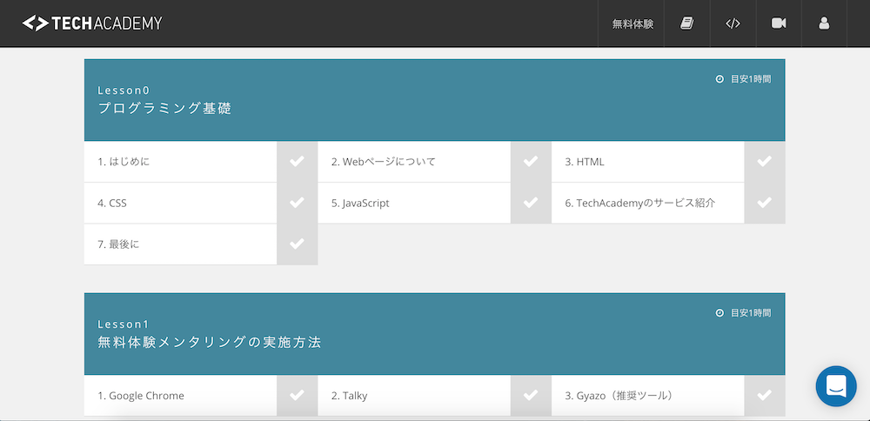Open the 無料体験 menu item

(x=632, y=23)
